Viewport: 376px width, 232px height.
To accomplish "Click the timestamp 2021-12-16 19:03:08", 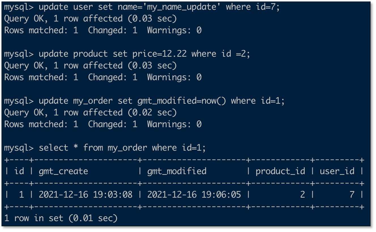I will tap(86, 195).
